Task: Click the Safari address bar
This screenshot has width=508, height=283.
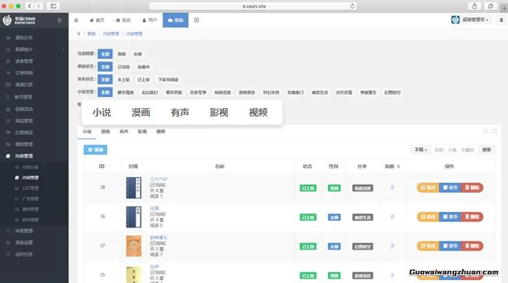Action: point(253,6)
